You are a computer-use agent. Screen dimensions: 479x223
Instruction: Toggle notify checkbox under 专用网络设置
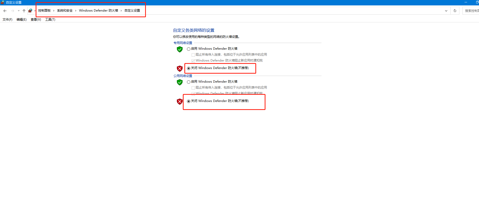[193, 61]
